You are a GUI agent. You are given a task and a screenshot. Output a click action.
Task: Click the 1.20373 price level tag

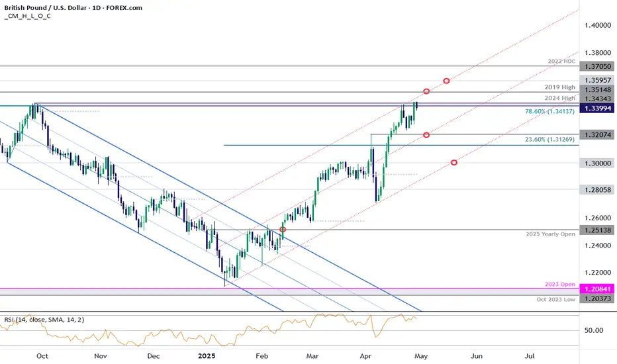click(597, 298)
